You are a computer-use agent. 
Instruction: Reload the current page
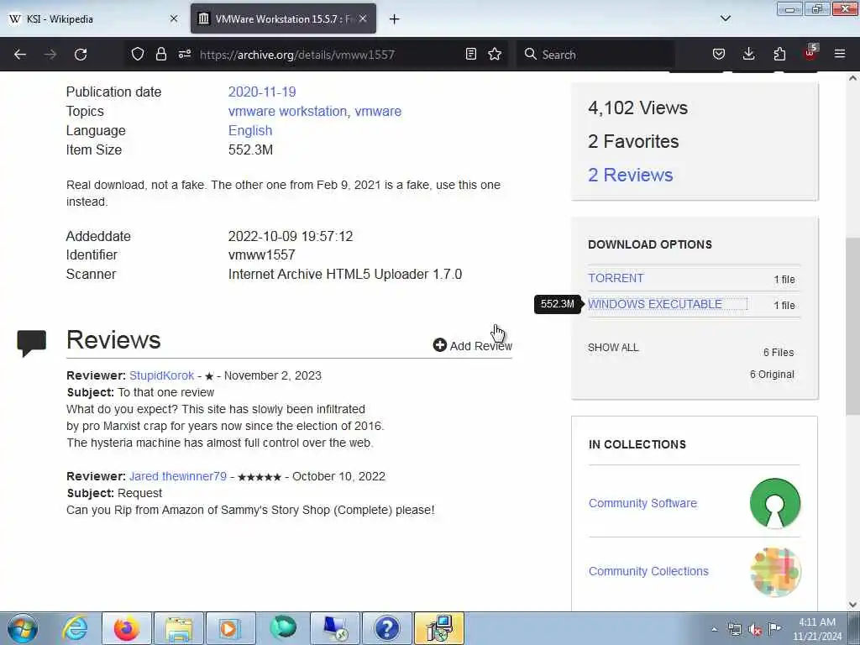81,55
